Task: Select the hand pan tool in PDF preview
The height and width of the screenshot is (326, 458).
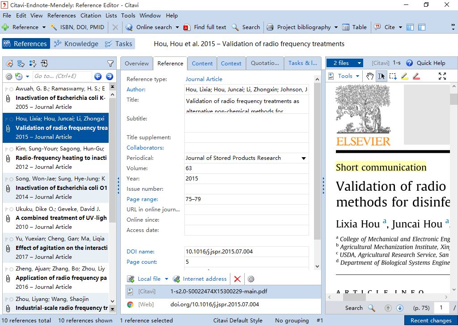Action: point(369,76)
